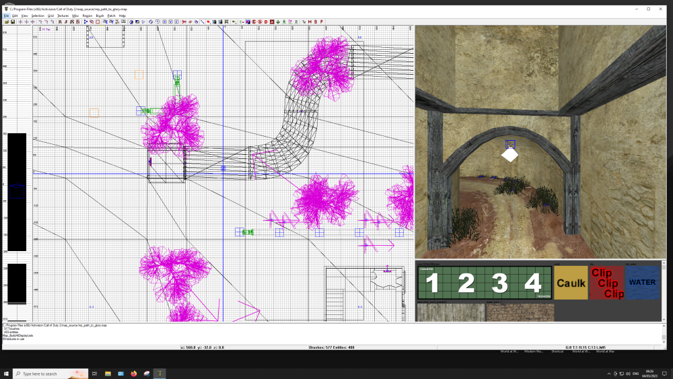This screenshot has height=379, width=673.
Task: Open Task View from the taskbar
Action: (x=94, y=374)
